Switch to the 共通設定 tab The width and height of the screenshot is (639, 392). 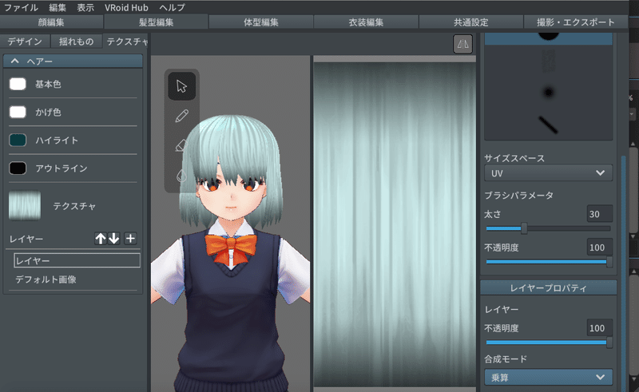pos(471,22)
